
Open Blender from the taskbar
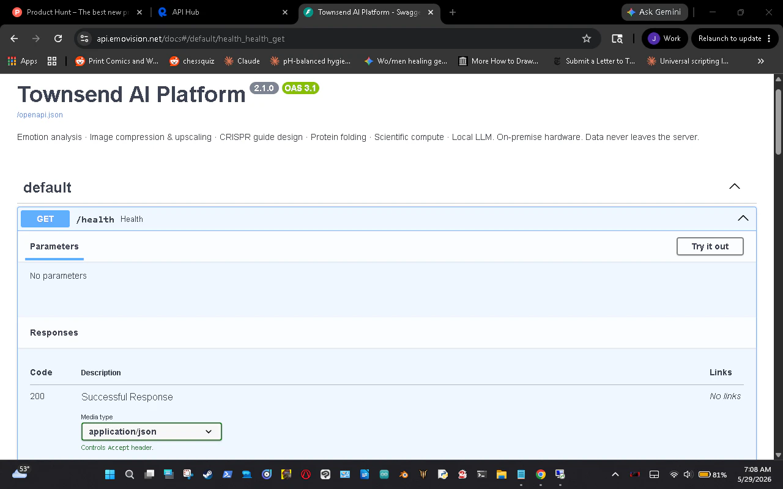click(404, 474)
